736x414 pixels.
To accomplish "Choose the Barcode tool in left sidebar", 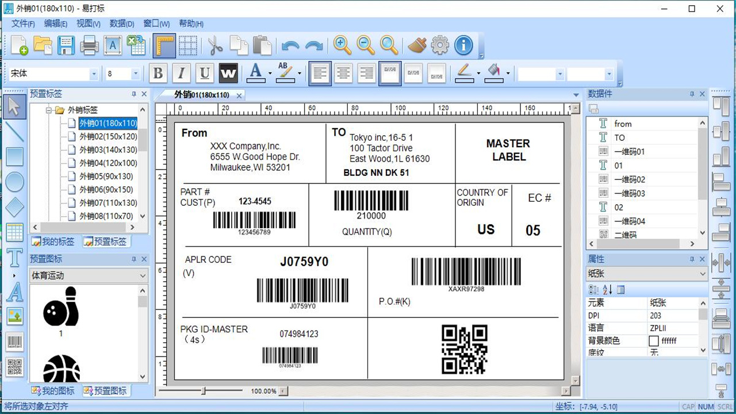I will [14, 342].
